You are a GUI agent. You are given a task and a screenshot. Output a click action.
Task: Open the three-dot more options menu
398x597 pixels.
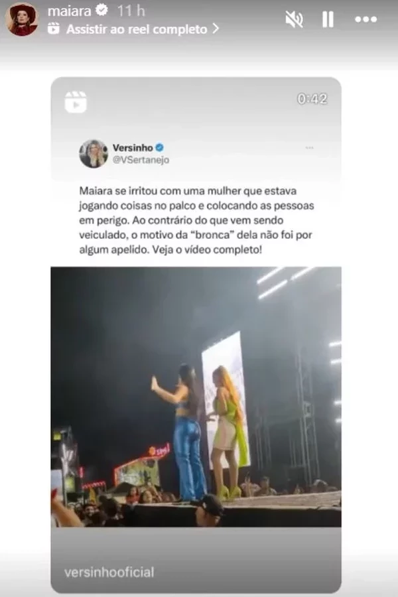tap(365, 19)
